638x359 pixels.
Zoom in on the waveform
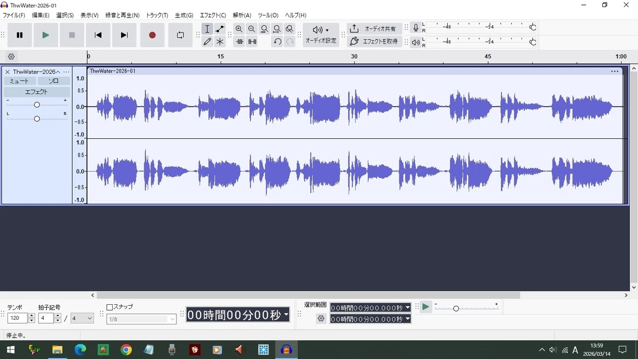coord(239,29)
